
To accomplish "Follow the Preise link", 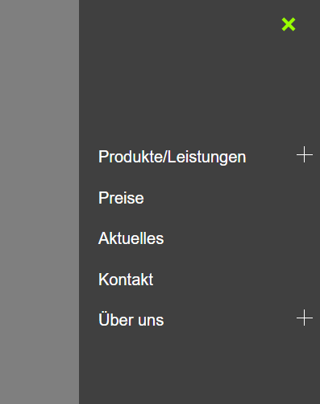I will click(x=121, y=198).
